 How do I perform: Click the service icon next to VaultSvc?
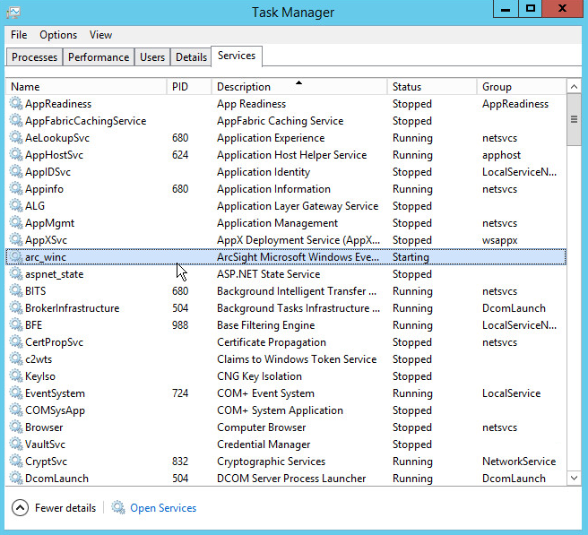[x=16, y=444]
